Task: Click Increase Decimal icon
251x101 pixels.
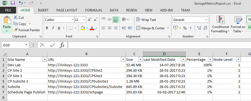Action: pos(199,28)
